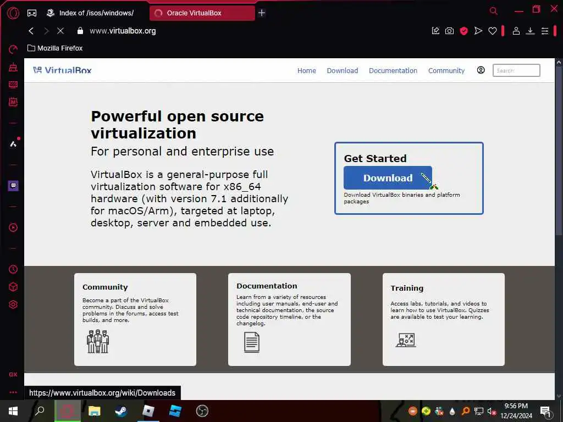Screen dimensions: 563x422
Task: Click the training board icon in the Training card
Action: (406, 340)
